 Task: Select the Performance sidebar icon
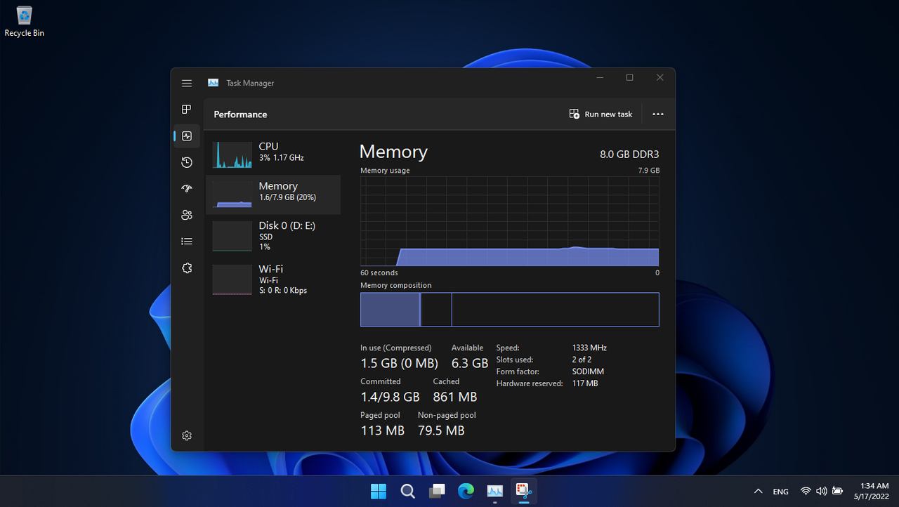click(x=187, y=136)
